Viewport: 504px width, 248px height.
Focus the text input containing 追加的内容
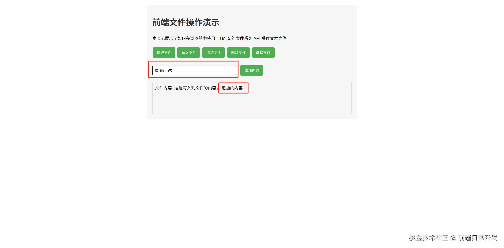click(194, 70)
